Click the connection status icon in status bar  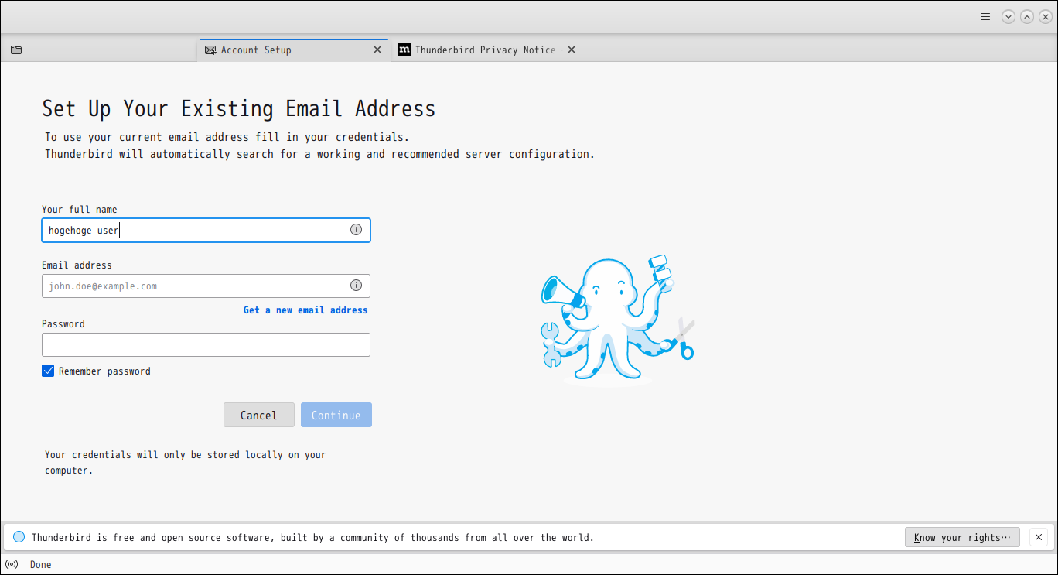[x=12, y=564]
